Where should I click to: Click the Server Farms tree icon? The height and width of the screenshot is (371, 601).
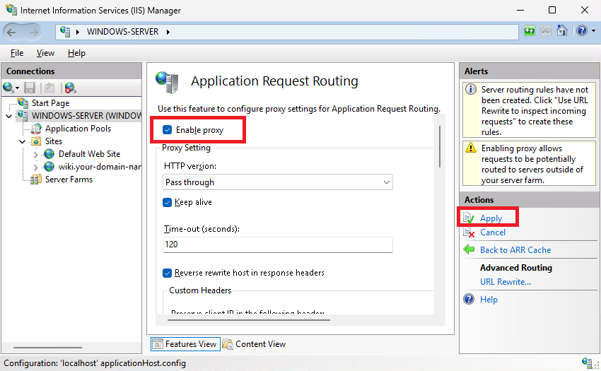click(x=36, y=179)
